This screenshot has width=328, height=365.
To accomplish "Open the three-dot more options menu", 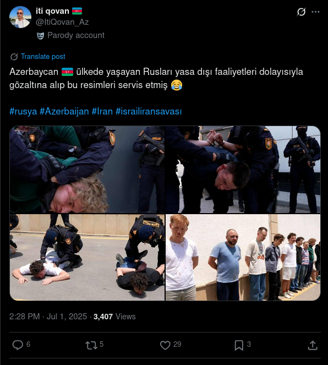I will coord(315,12).
